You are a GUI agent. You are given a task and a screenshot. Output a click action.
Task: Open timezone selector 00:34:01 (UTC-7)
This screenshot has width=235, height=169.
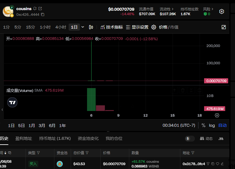(x=179, y=125)
